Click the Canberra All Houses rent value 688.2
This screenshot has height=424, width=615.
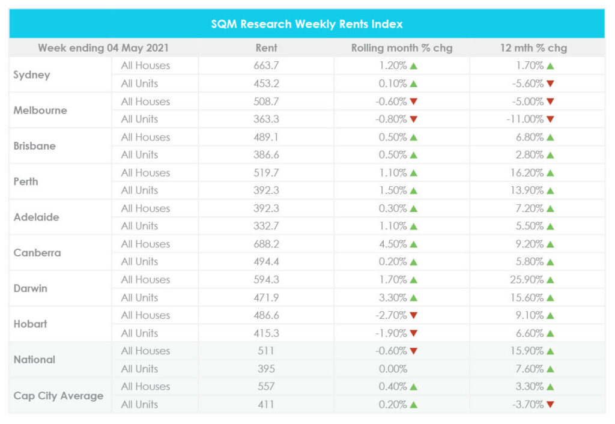(267, 244)
